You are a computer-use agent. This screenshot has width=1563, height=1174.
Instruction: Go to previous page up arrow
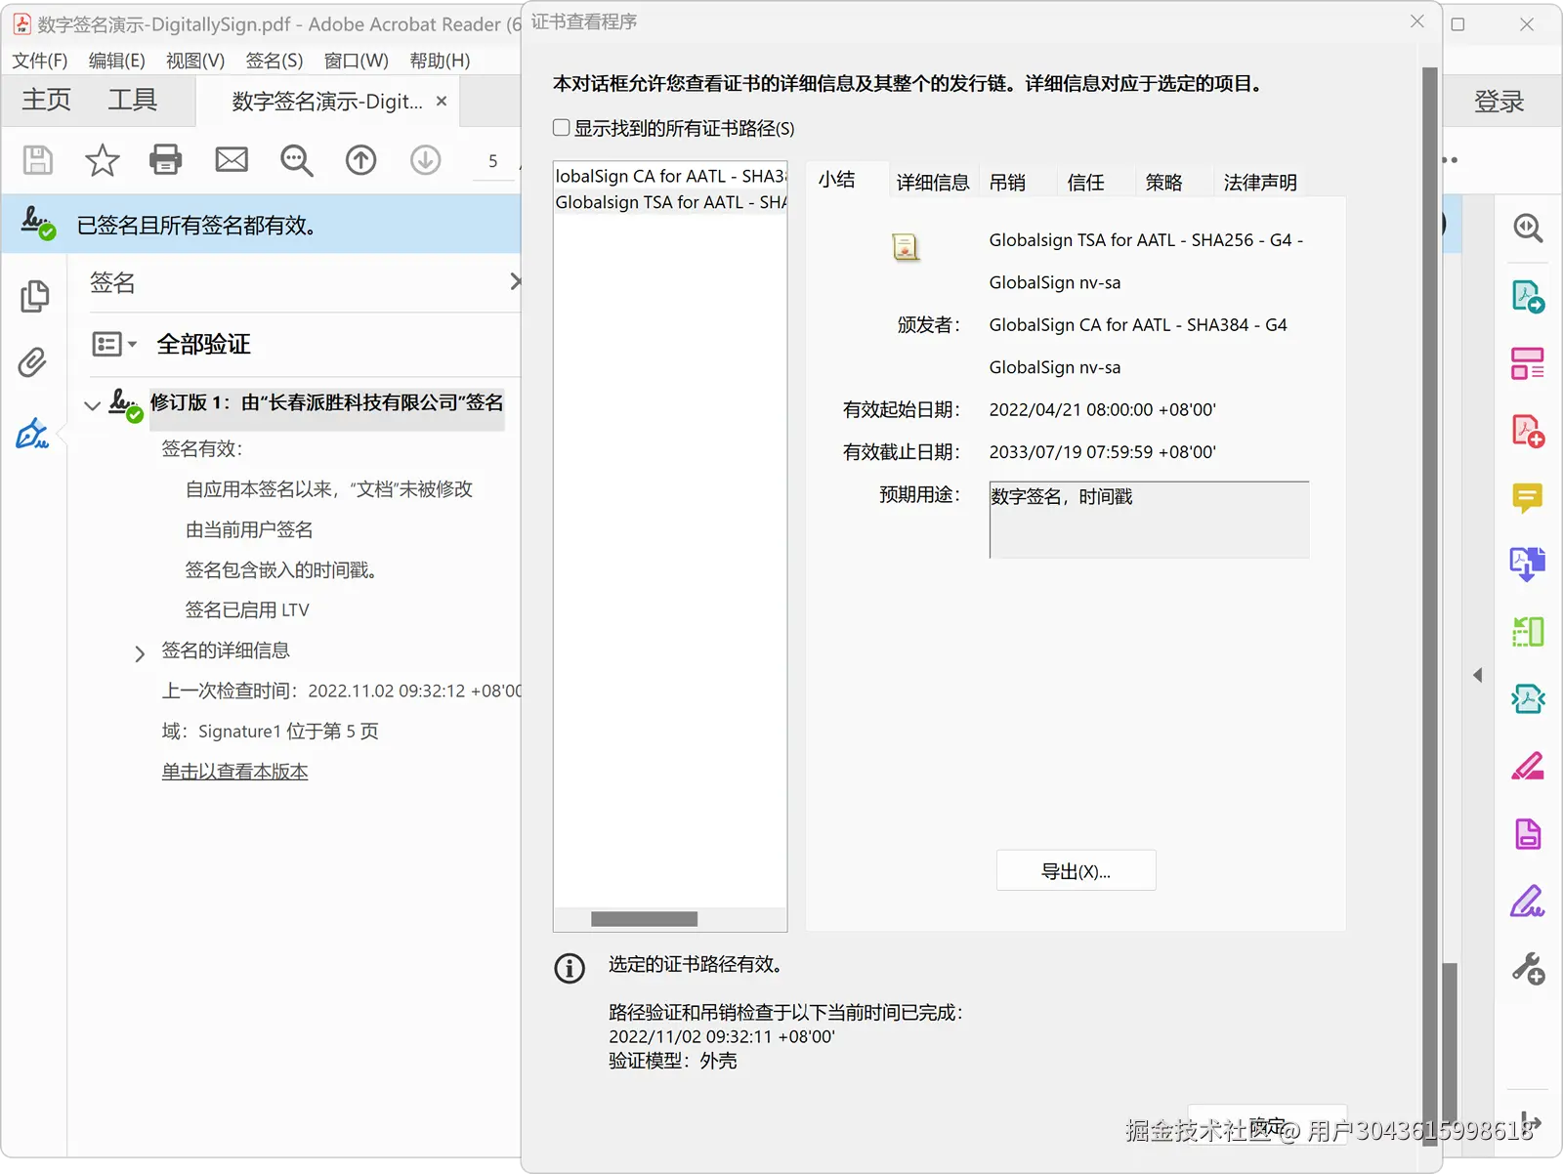[x=361, y=160]
